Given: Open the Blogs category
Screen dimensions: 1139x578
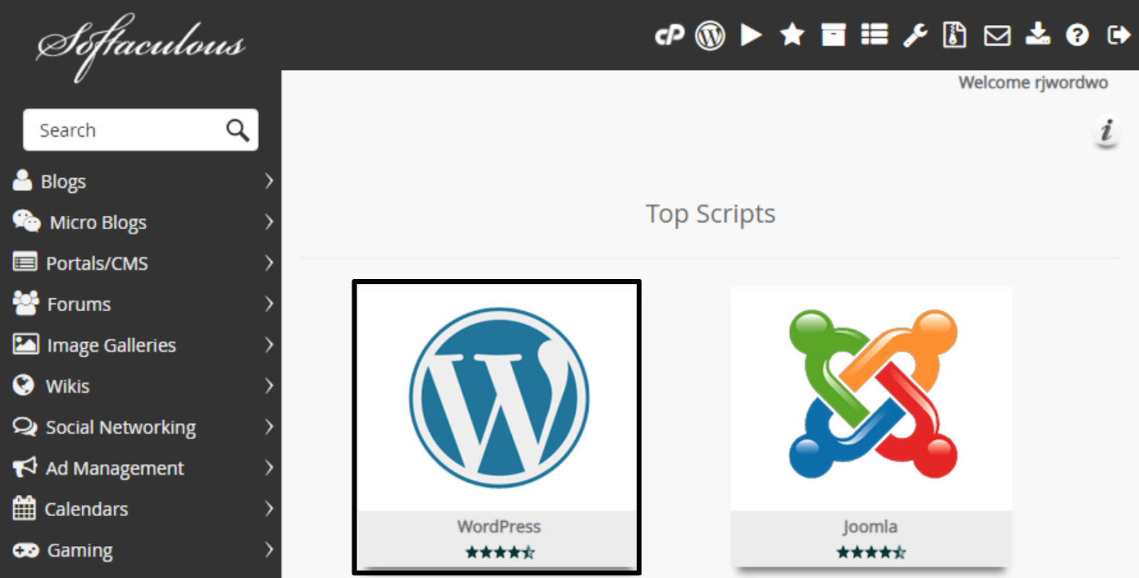Looking at the screenshot, I should [x=63, y=182].
